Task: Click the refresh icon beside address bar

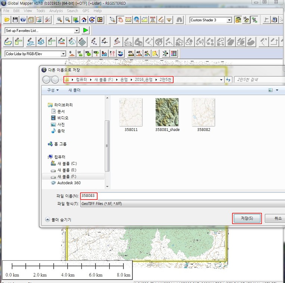Action: 228,80
